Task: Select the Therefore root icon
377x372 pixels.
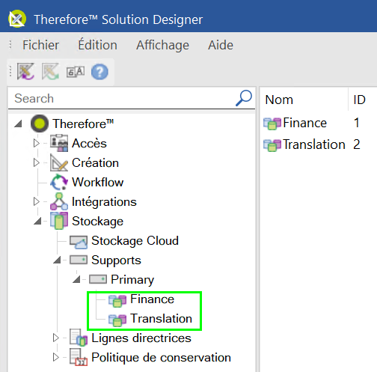Action: click(40, 124)
